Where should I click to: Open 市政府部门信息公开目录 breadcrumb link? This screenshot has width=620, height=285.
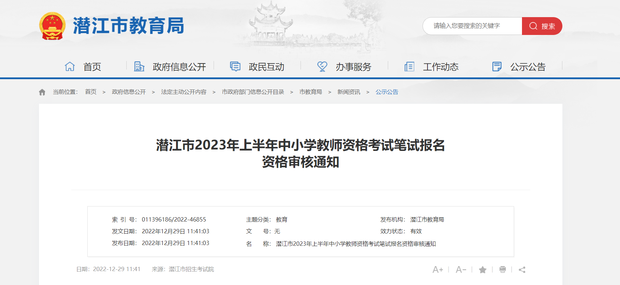[x=253, y=92]
